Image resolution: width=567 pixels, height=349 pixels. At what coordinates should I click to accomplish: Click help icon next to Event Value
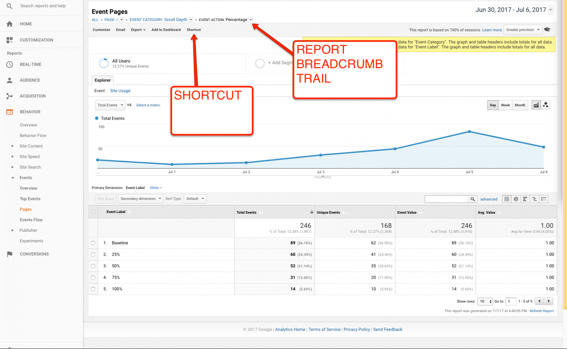pyautogui.click(x=421, y=212)
